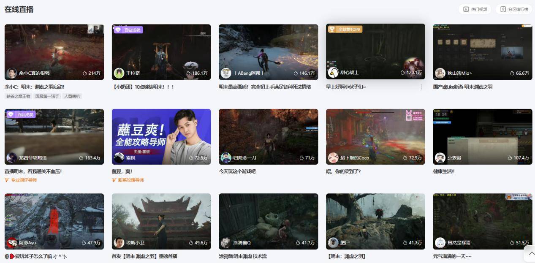Click streamer avatar of 琼斯小卫

119,243
